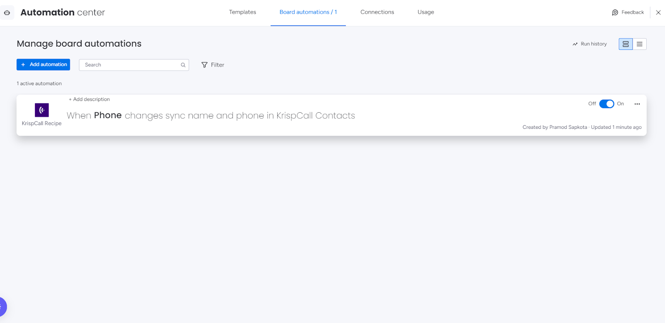The height and width of the screenshot is (323, 665).
Task: Select the Phone column in recipe sentence
Action: tap(108, 115)
